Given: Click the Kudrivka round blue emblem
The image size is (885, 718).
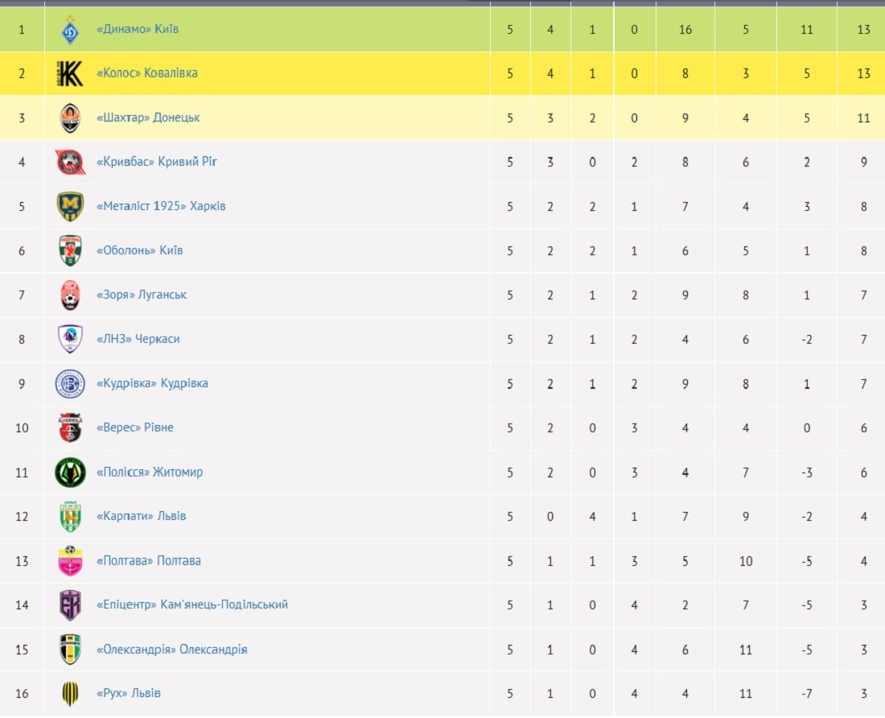Looking at the screenshot, I should 70,384.
